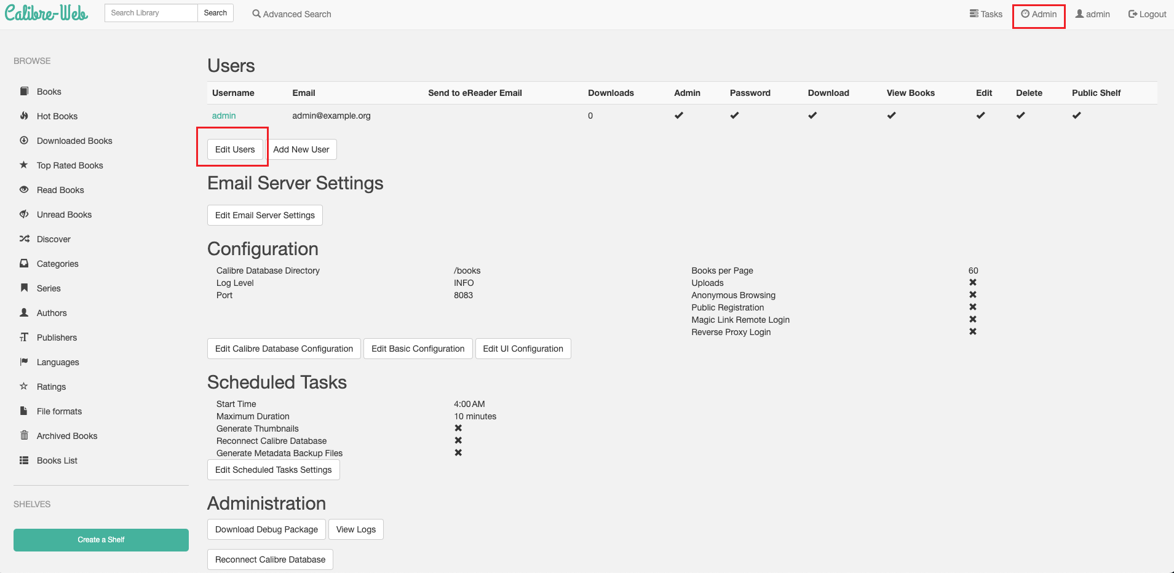Click the Discover shuffle icon
This screenshot has height=573, width=1174.
tap(24, 239)
